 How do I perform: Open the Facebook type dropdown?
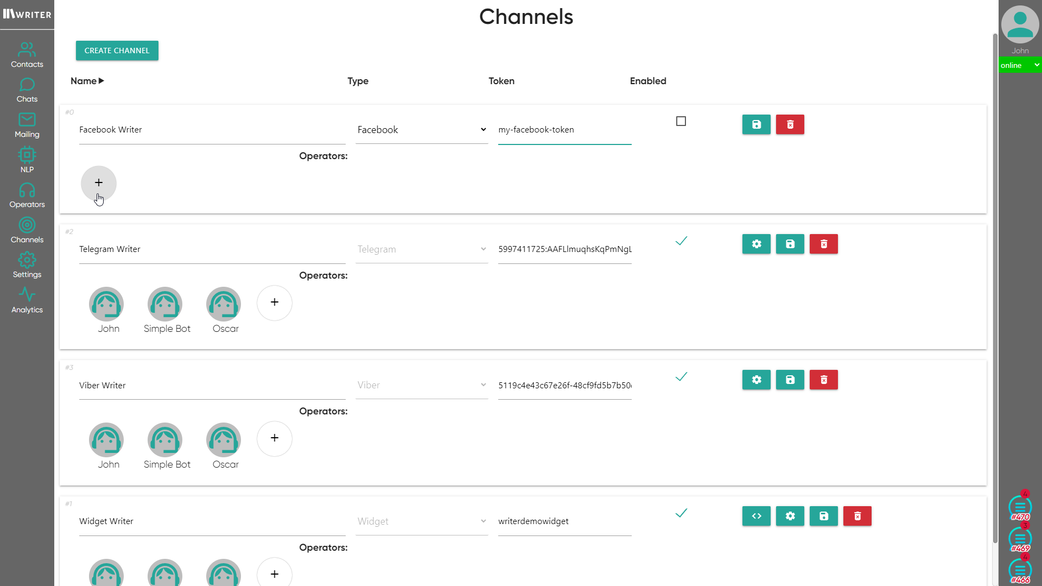[x=422, y=130]
